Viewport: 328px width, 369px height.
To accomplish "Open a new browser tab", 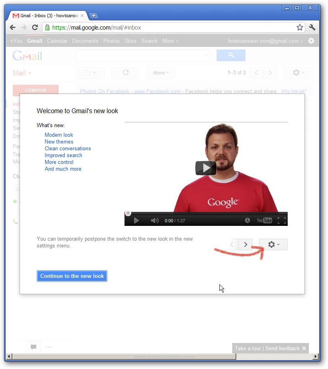I will click(x=93, y=16).
